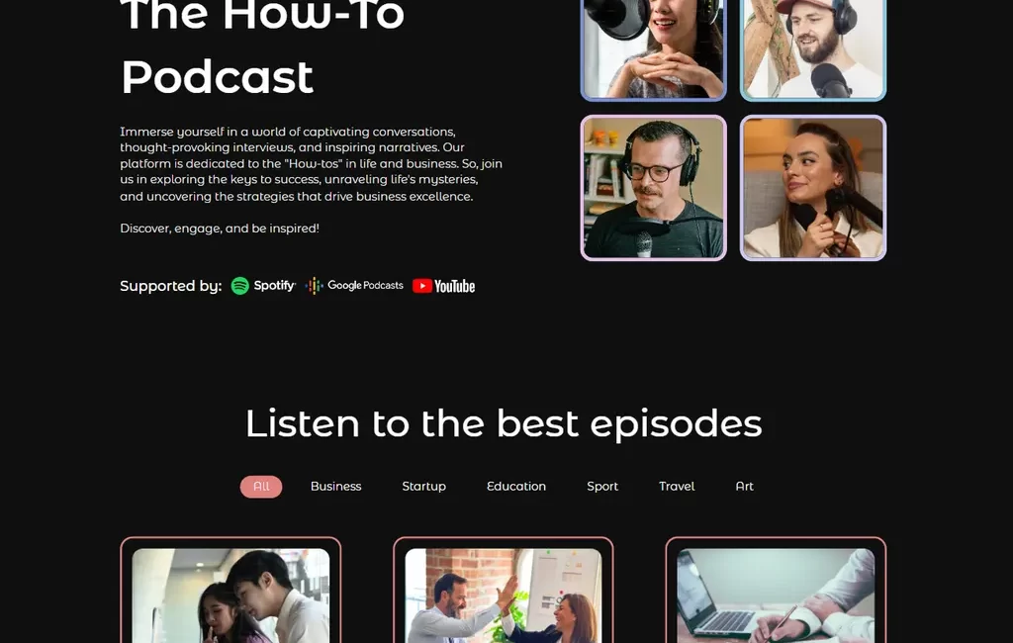1013x643 pixels.
Task: Click the YouTube logo
Action: click(x=444, y=286)
